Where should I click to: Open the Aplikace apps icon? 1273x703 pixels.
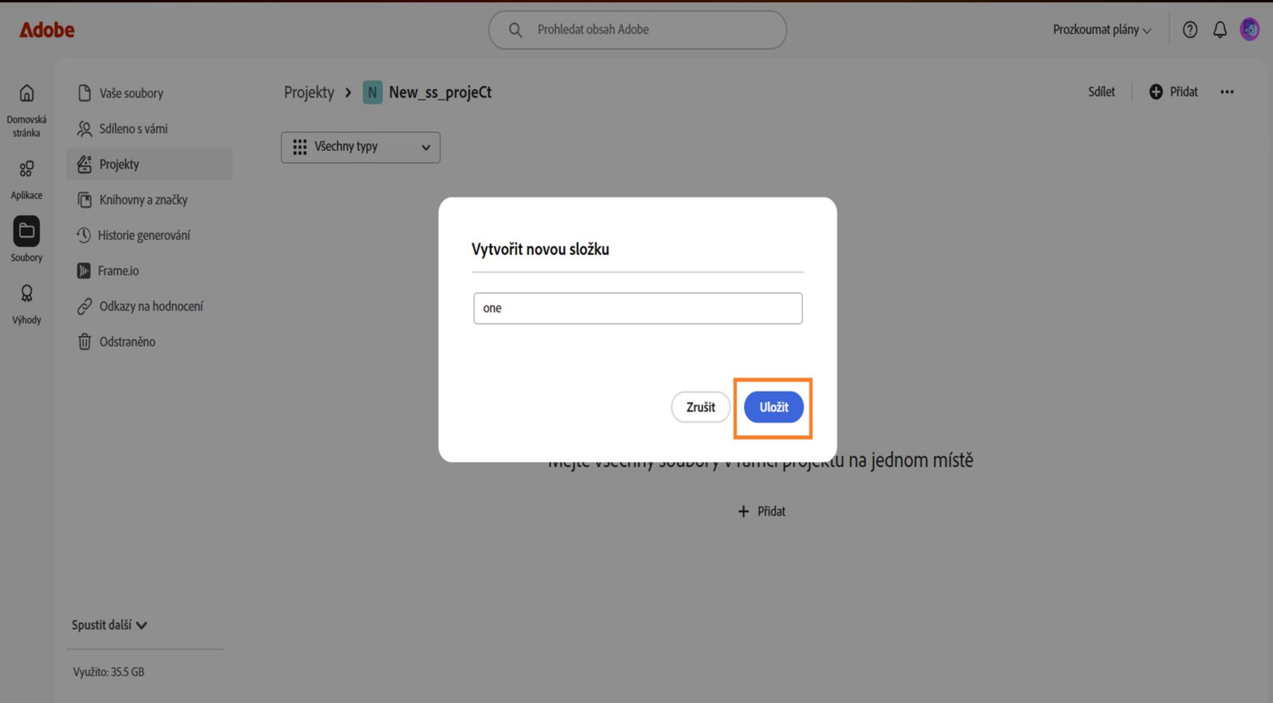(x=27, y=168)
